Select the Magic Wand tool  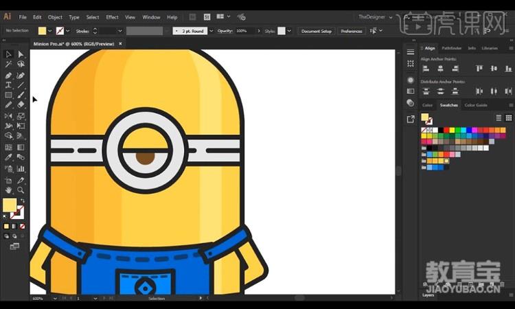[8, 65]
